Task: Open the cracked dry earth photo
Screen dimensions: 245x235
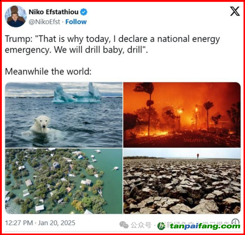Action: coord(182,181)
